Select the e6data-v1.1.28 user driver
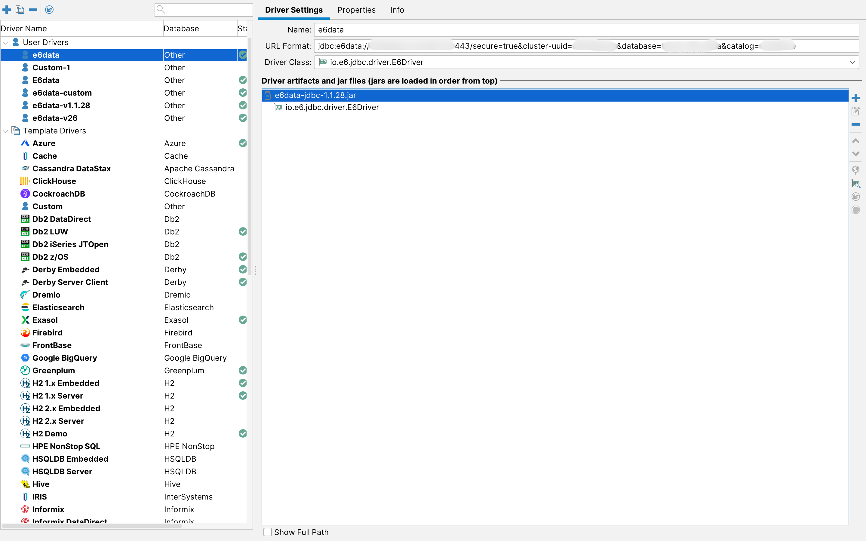 [x=61, y=105]
